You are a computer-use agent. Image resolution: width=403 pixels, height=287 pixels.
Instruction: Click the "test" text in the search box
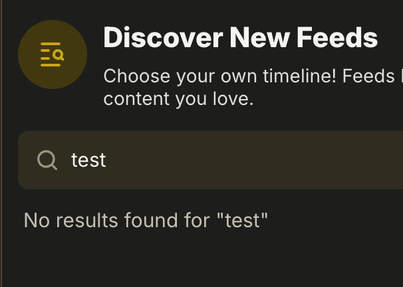point(88,160)
